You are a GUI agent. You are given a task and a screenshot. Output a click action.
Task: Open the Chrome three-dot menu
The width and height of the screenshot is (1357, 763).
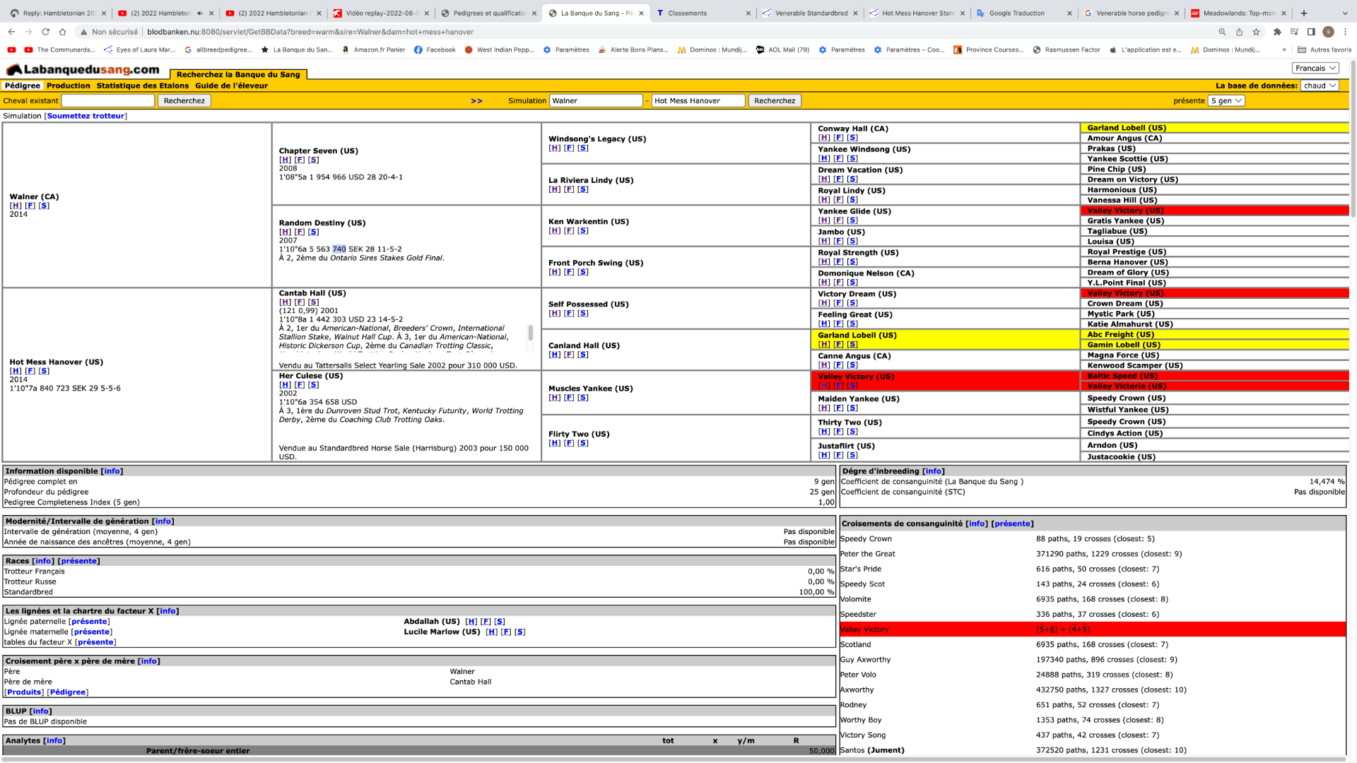(x=1346, y=32)
